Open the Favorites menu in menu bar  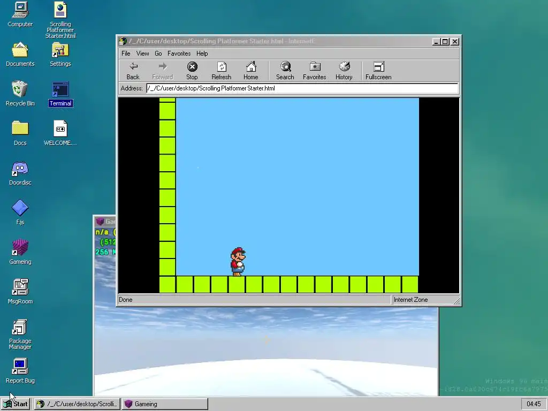(x=179, y=54)
